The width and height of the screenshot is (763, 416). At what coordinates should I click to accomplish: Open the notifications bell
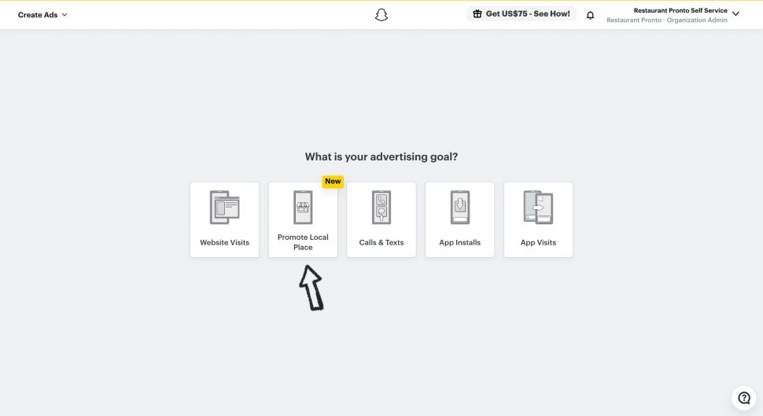click(591, 15)
